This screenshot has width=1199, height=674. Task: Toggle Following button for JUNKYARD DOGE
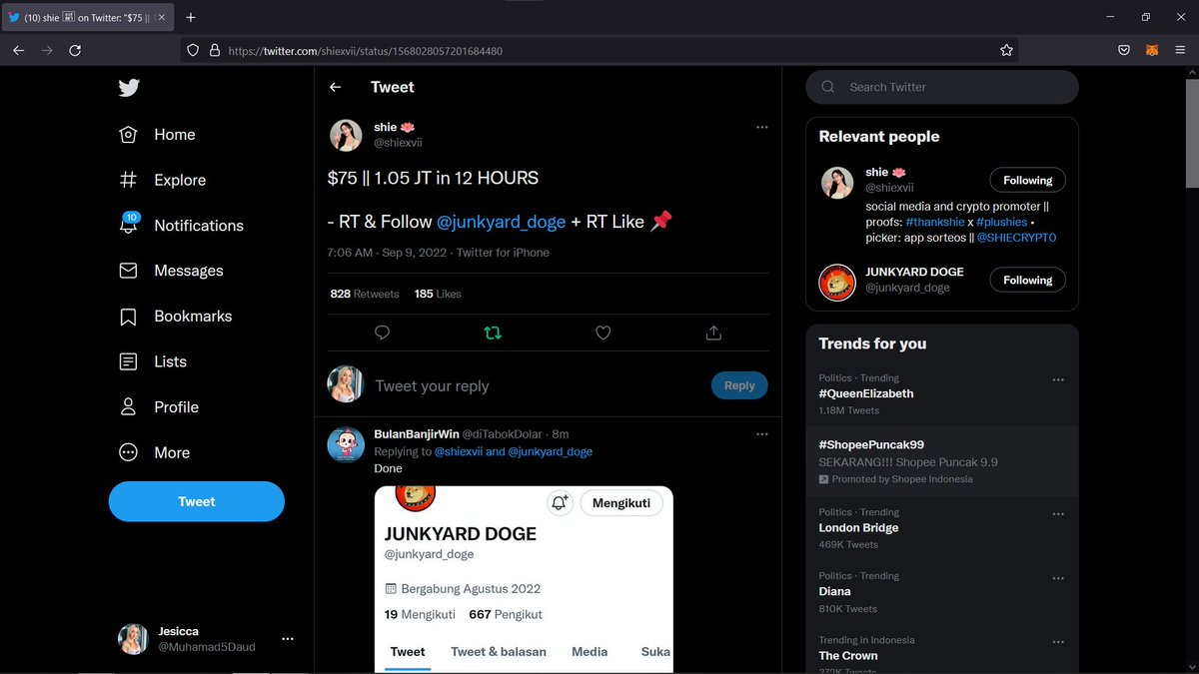tap(1027, 280)
